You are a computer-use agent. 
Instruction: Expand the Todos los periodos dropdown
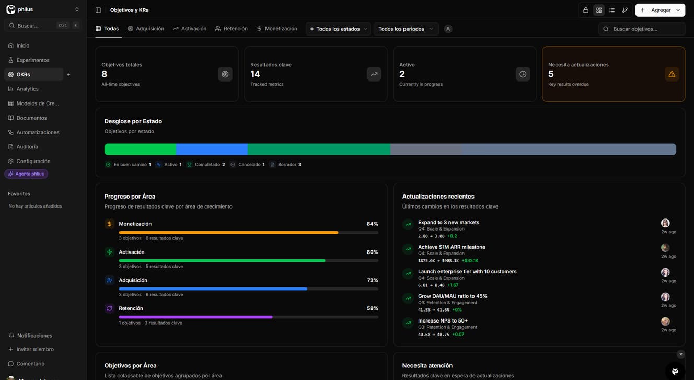click(x=406, y=29)
